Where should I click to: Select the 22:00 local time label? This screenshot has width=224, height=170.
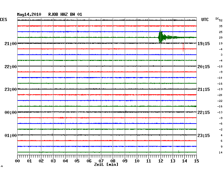(11, 67)
